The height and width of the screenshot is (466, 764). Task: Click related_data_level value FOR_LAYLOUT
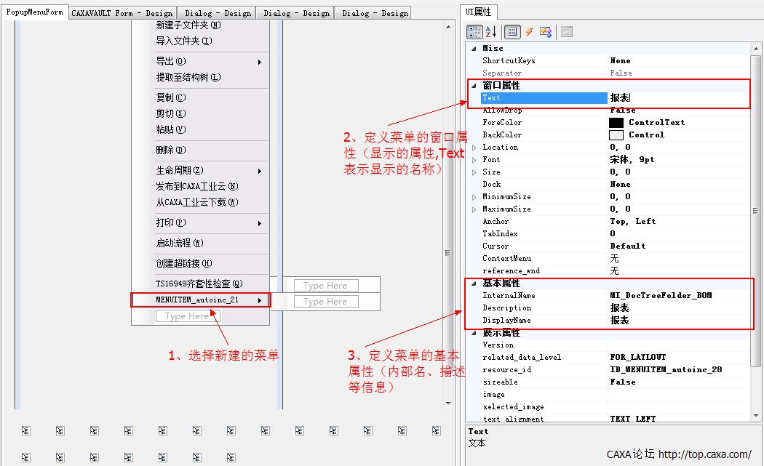point(638,357)
